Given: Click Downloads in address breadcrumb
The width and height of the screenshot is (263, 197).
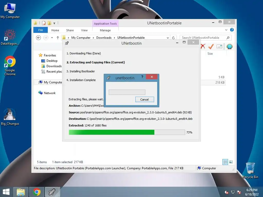Looking at the screenshot, I should click(104, 38).
